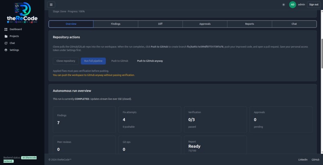Click the branch name fix/6a95c1e599df077317397a78
323x165 pixels.
pyautogui.click(x=205, y=47)
